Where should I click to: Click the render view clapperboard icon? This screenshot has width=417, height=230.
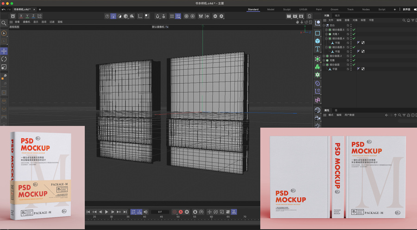[x=289, y=16]
